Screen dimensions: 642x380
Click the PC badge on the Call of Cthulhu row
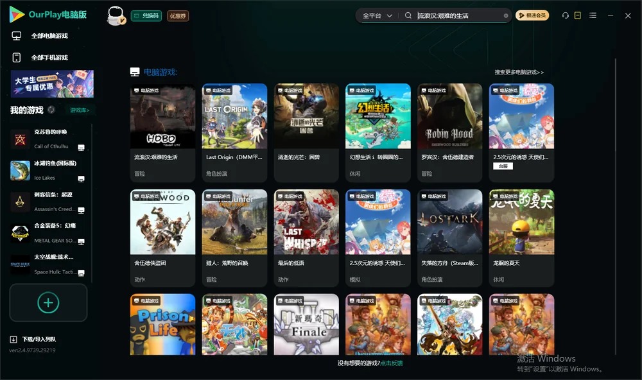(x=81, y=148)
